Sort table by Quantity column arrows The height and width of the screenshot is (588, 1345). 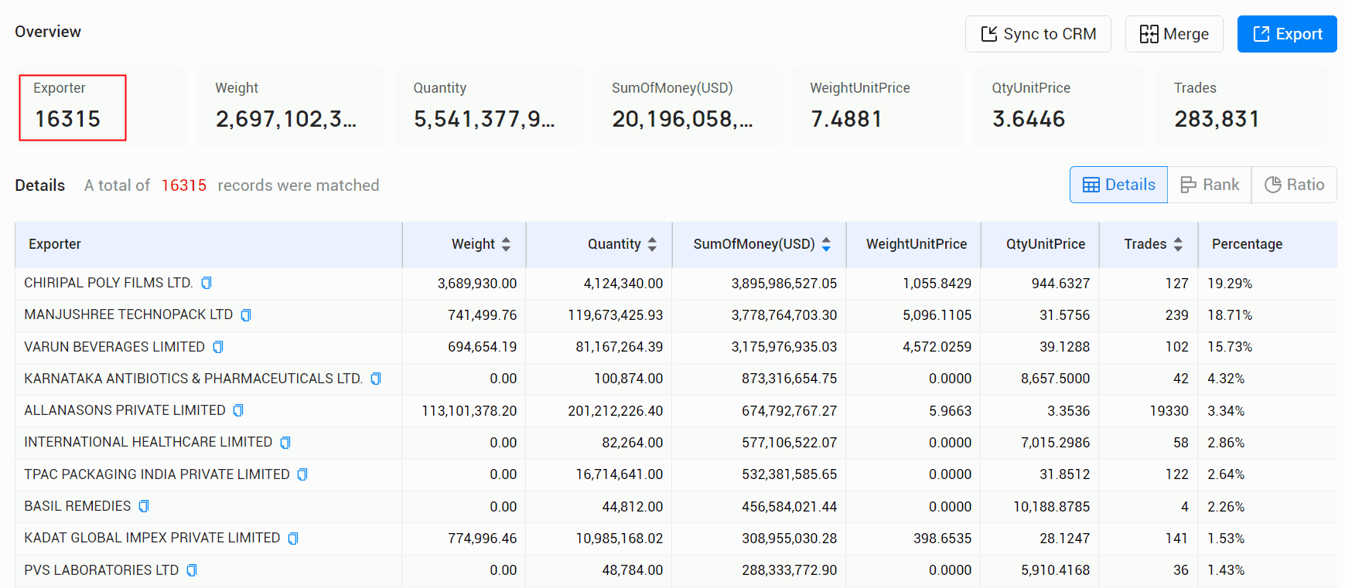pos(652,244)
